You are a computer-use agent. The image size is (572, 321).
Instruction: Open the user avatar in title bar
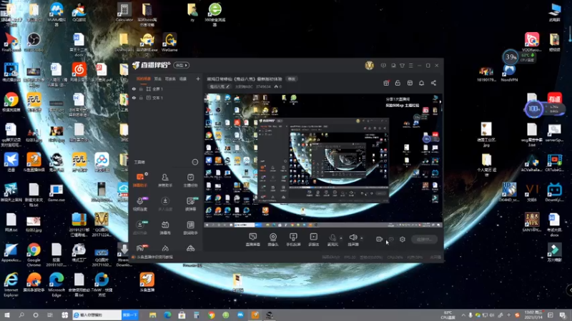coord(369,66)
